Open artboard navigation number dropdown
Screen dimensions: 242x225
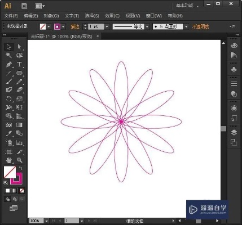click(82, 221)
